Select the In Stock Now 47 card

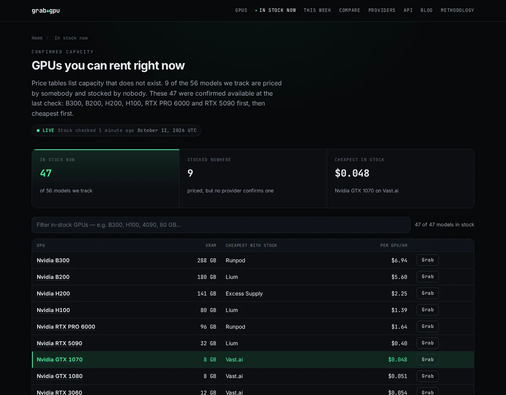point(105,179)
